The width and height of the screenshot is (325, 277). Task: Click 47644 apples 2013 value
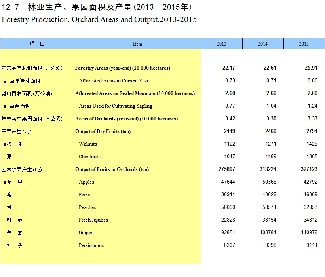click(228, 182)
